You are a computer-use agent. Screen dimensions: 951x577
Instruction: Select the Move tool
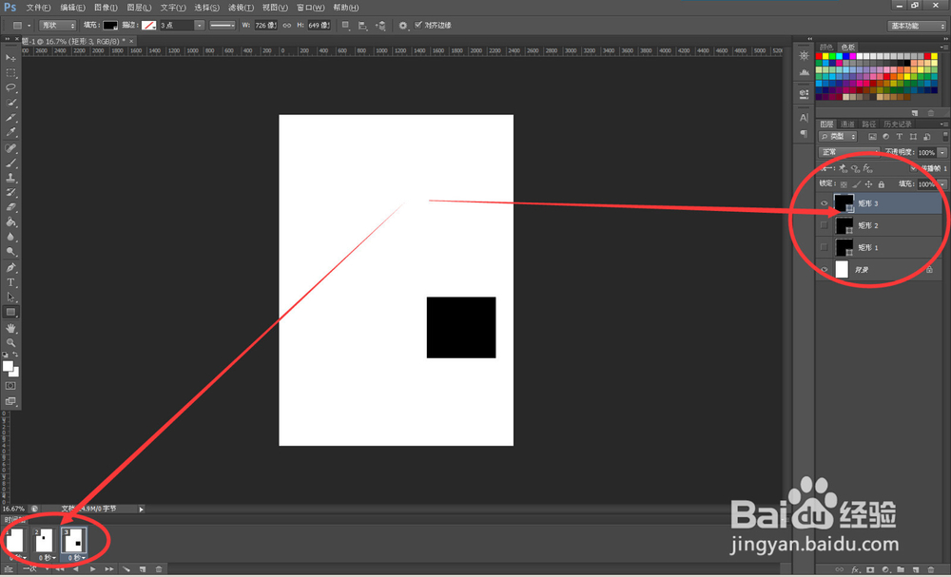pos(10,58)
